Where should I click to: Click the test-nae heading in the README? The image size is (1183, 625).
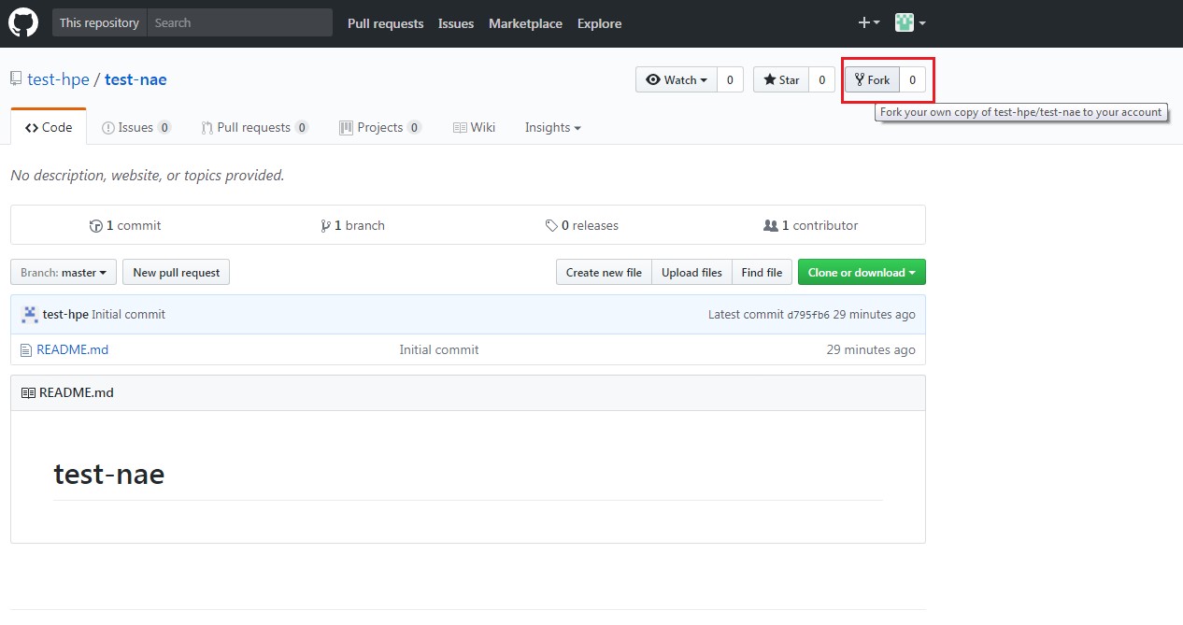pyautogui.click(x=109, y=475)
